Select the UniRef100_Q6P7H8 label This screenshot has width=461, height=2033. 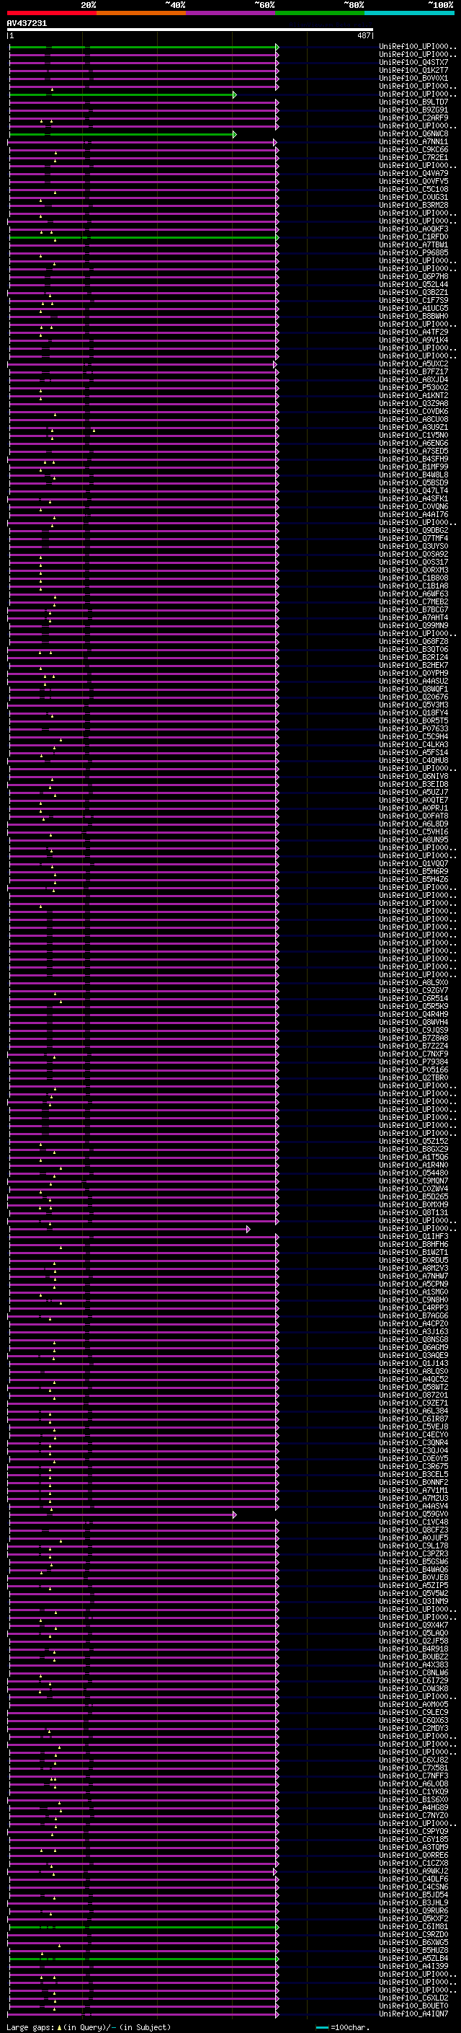(x=413, y=277)
